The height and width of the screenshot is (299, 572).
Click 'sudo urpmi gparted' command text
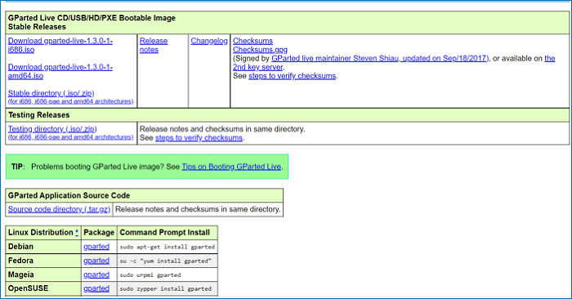pos(150,275)
